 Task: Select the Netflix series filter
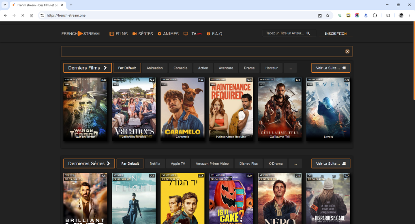(x=155, y=164)
